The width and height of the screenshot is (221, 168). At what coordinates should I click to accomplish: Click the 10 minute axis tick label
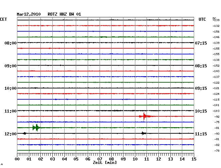click(135, 159)
